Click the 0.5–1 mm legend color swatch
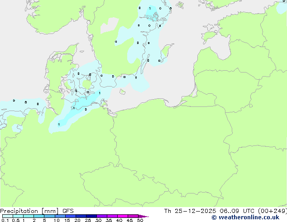Image resolution: width=287 pixels, height=222 pixels. coord(18,216)
